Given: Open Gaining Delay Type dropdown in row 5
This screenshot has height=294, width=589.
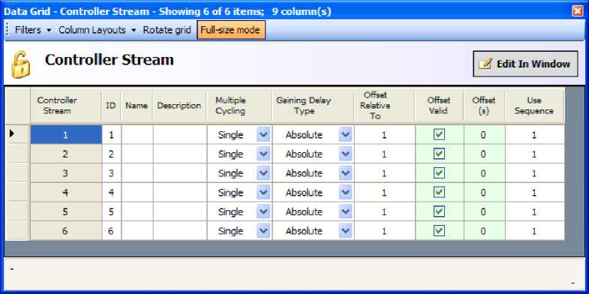Looking at the screenshot, I should pyautogui.click(x=345, y=211).
